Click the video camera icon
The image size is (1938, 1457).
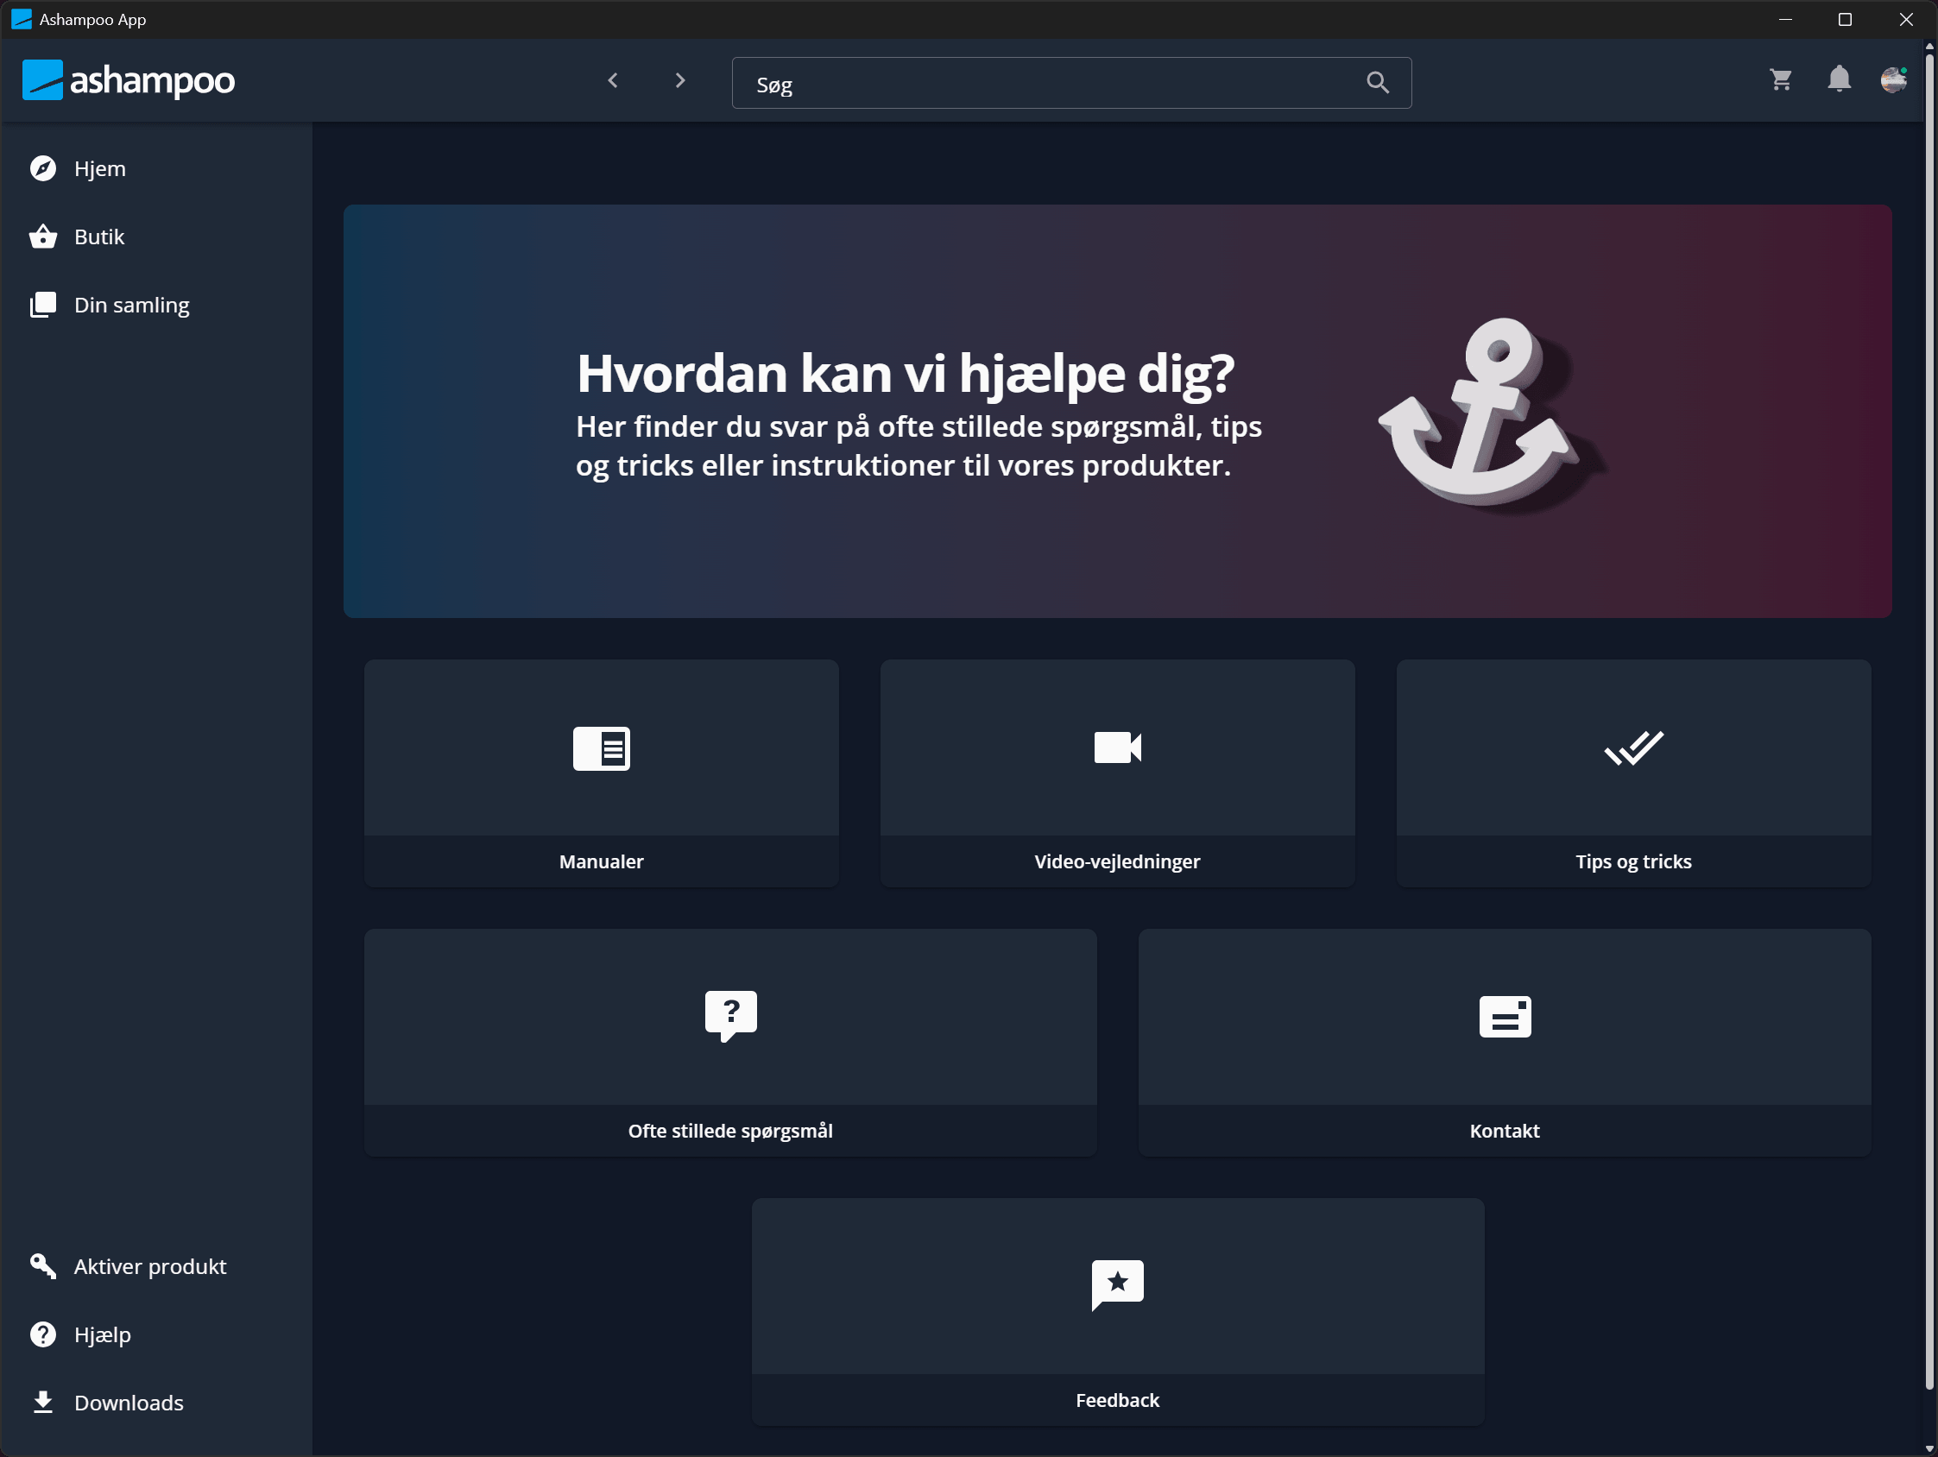(x=1117, y=747)
